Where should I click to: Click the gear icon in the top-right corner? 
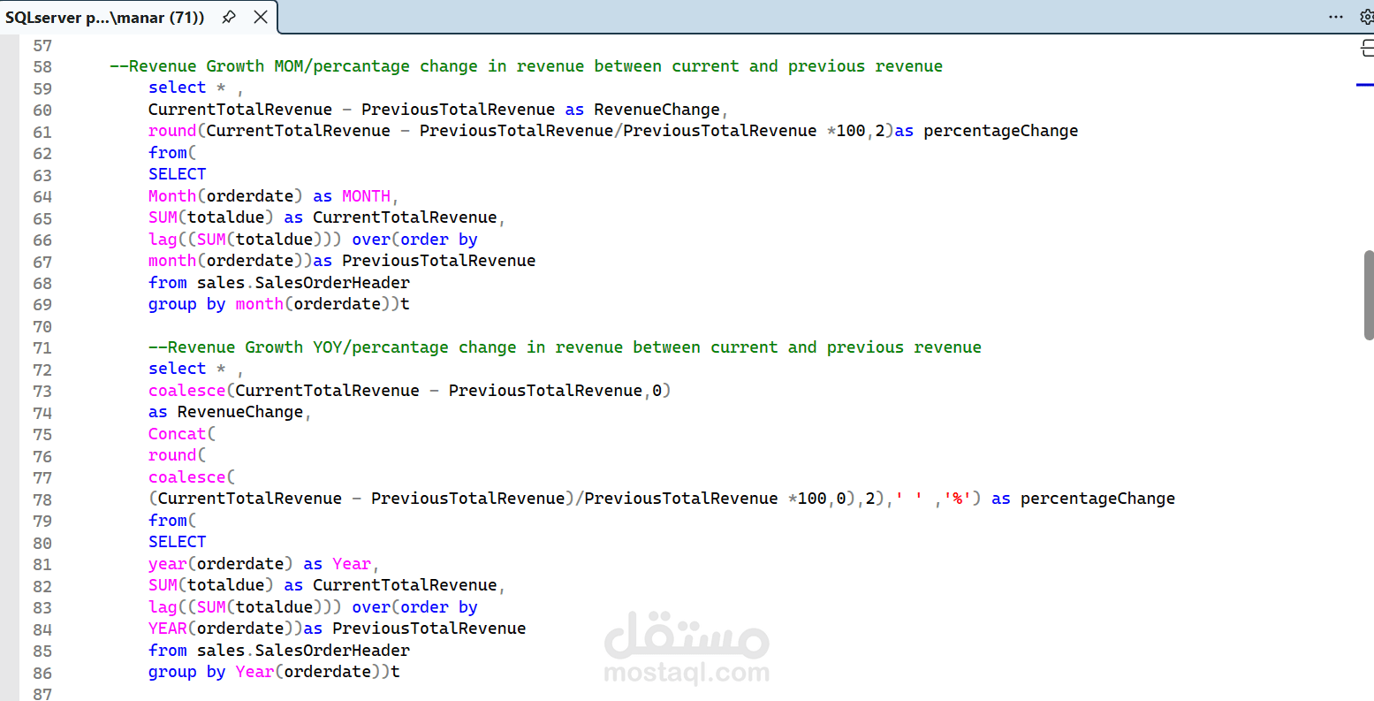(1365, 16)
